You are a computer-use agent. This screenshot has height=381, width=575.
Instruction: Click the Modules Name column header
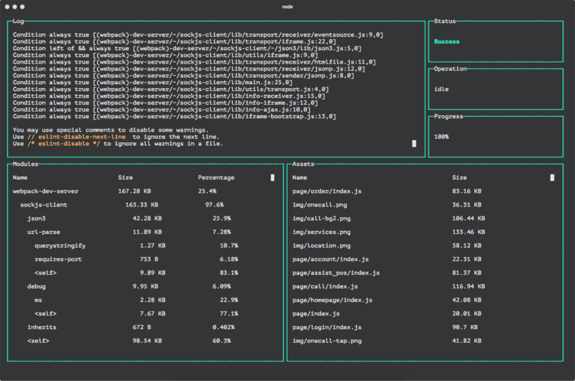point(20,178)
